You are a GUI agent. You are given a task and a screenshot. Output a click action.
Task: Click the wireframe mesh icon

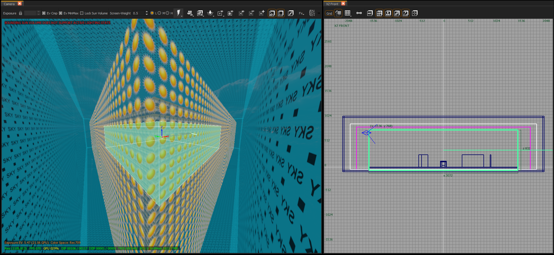(312, 13)
